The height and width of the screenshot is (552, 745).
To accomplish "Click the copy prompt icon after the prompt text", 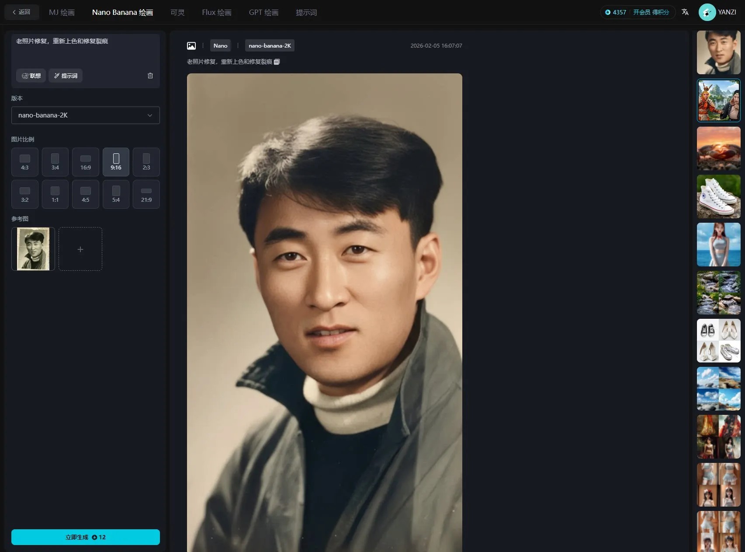I will [276, 62].
